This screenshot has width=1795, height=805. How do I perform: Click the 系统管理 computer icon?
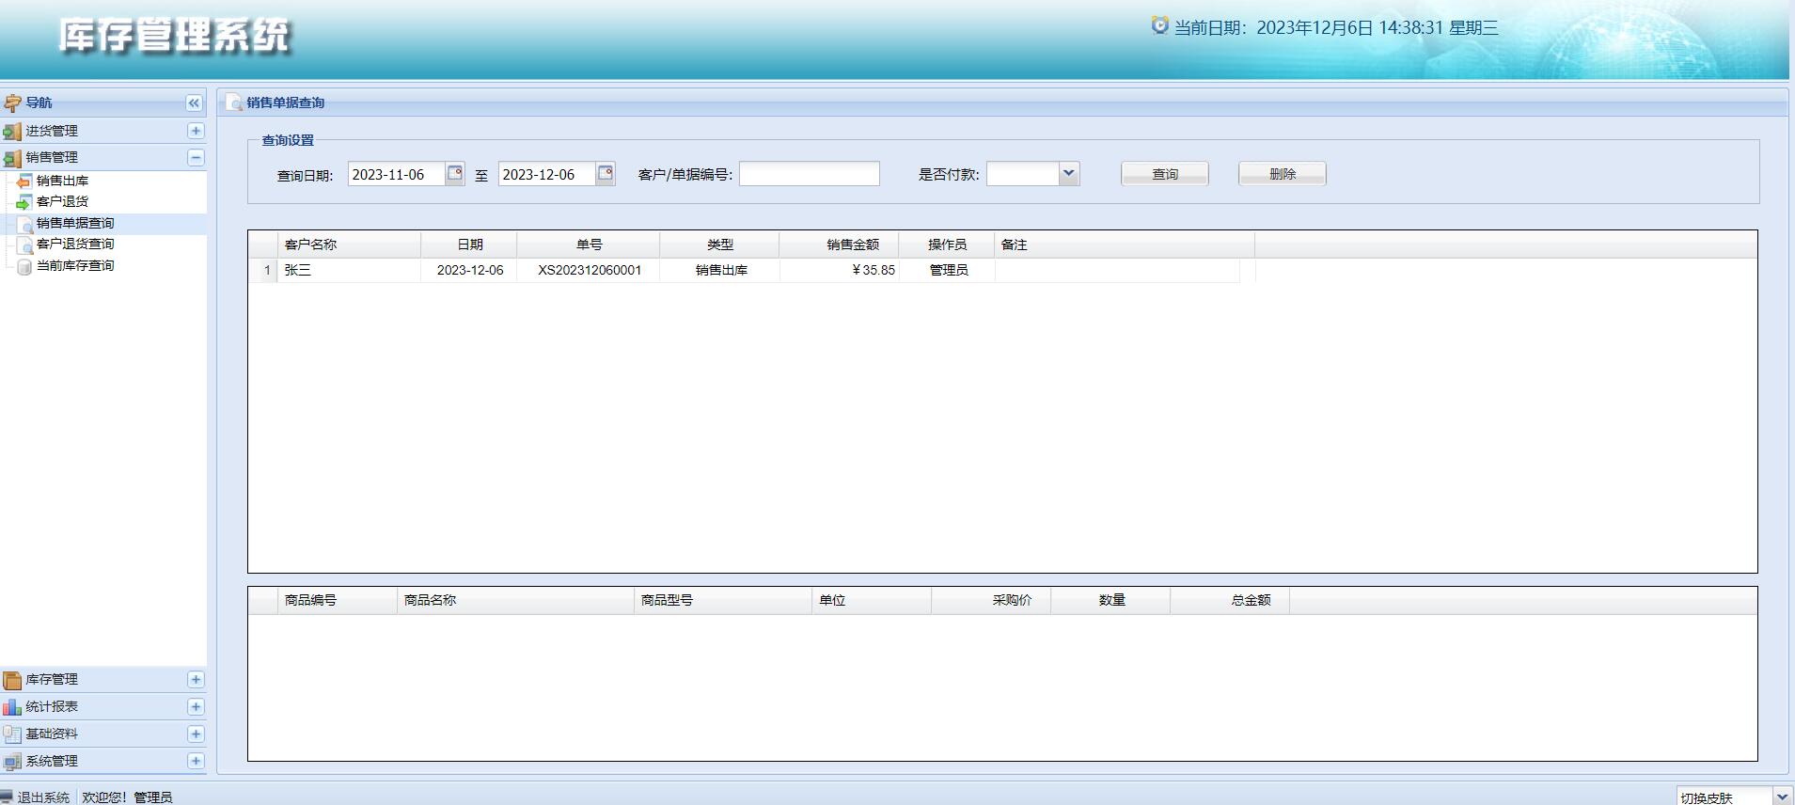click(x=12, y=762)
